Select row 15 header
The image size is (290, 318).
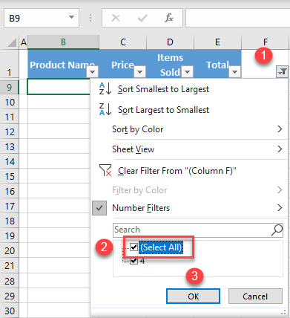tap(9, 176)
